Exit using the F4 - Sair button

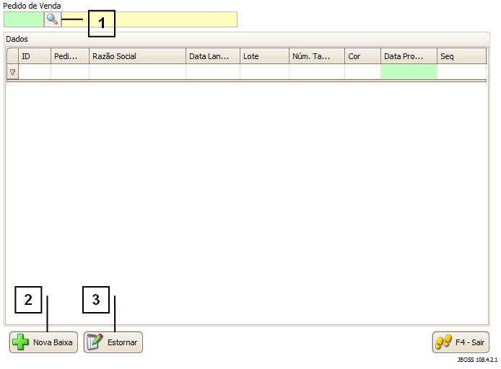(461, 342)
